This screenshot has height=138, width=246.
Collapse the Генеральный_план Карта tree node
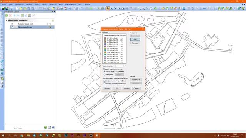[7, 20]
